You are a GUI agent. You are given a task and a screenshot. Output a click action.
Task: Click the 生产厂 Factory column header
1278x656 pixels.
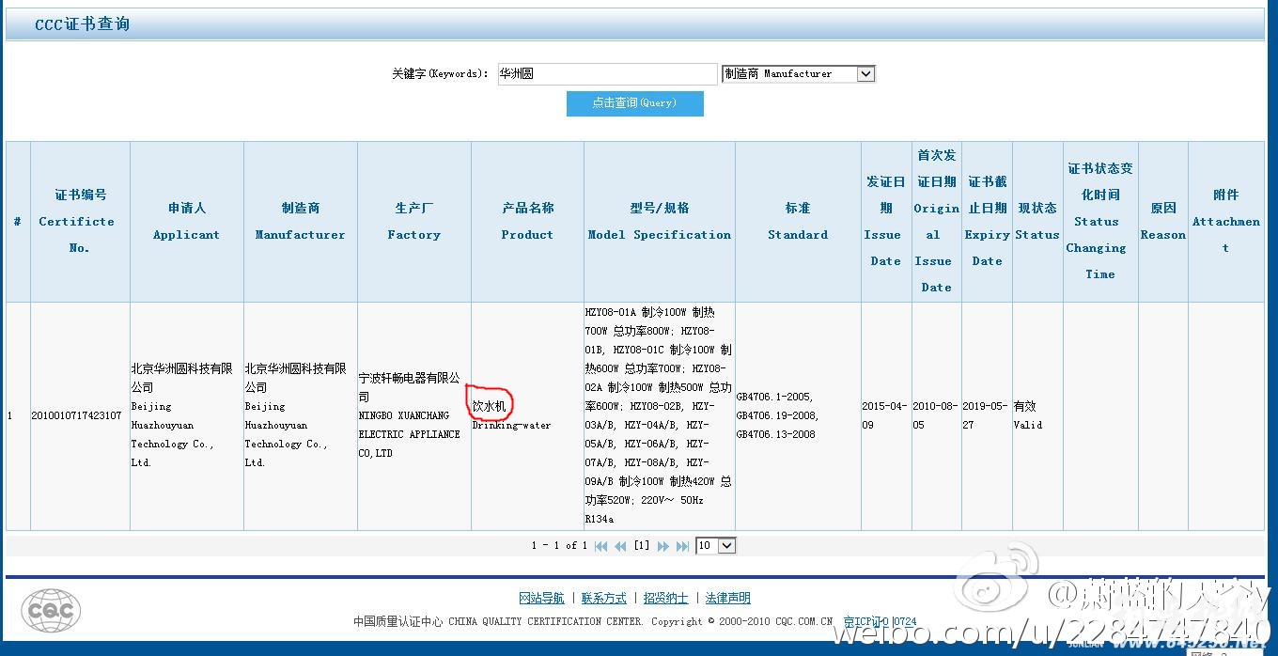click(x=414, y=222)
